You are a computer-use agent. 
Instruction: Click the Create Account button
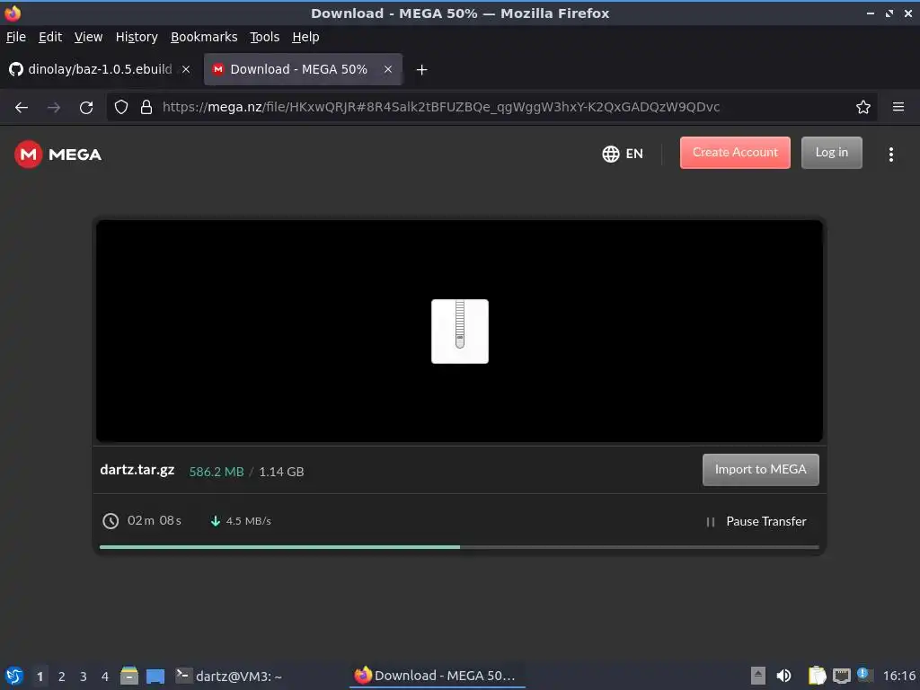735,153
